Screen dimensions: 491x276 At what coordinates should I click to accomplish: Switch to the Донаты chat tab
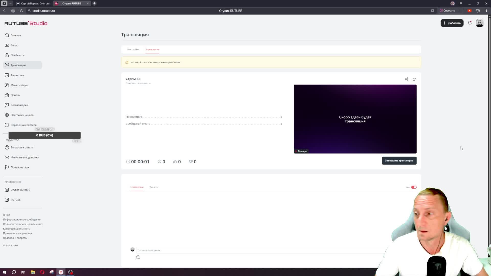click(x=154, y=187)
